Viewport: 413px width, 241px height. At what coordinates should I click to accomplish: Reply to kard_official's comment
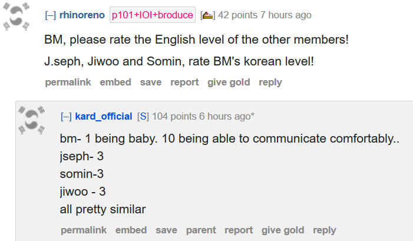(x=325, y=230)
